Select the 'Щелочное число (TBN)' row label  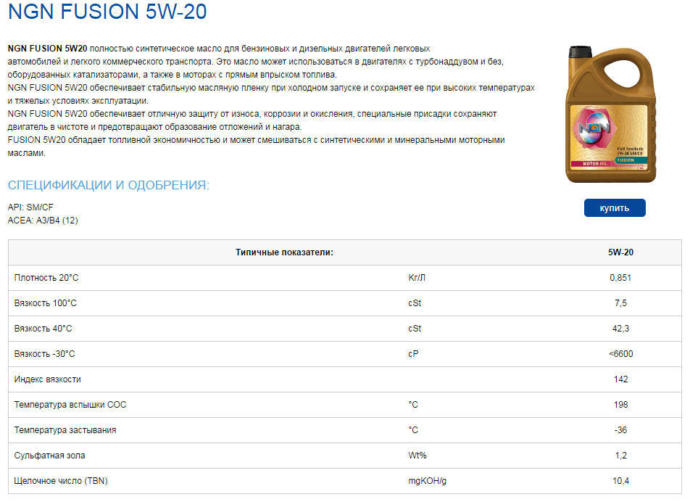point(61,481)
